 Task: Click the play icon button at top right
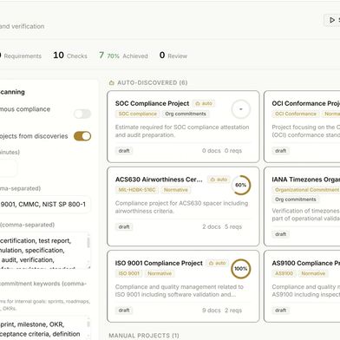[332, 20]
